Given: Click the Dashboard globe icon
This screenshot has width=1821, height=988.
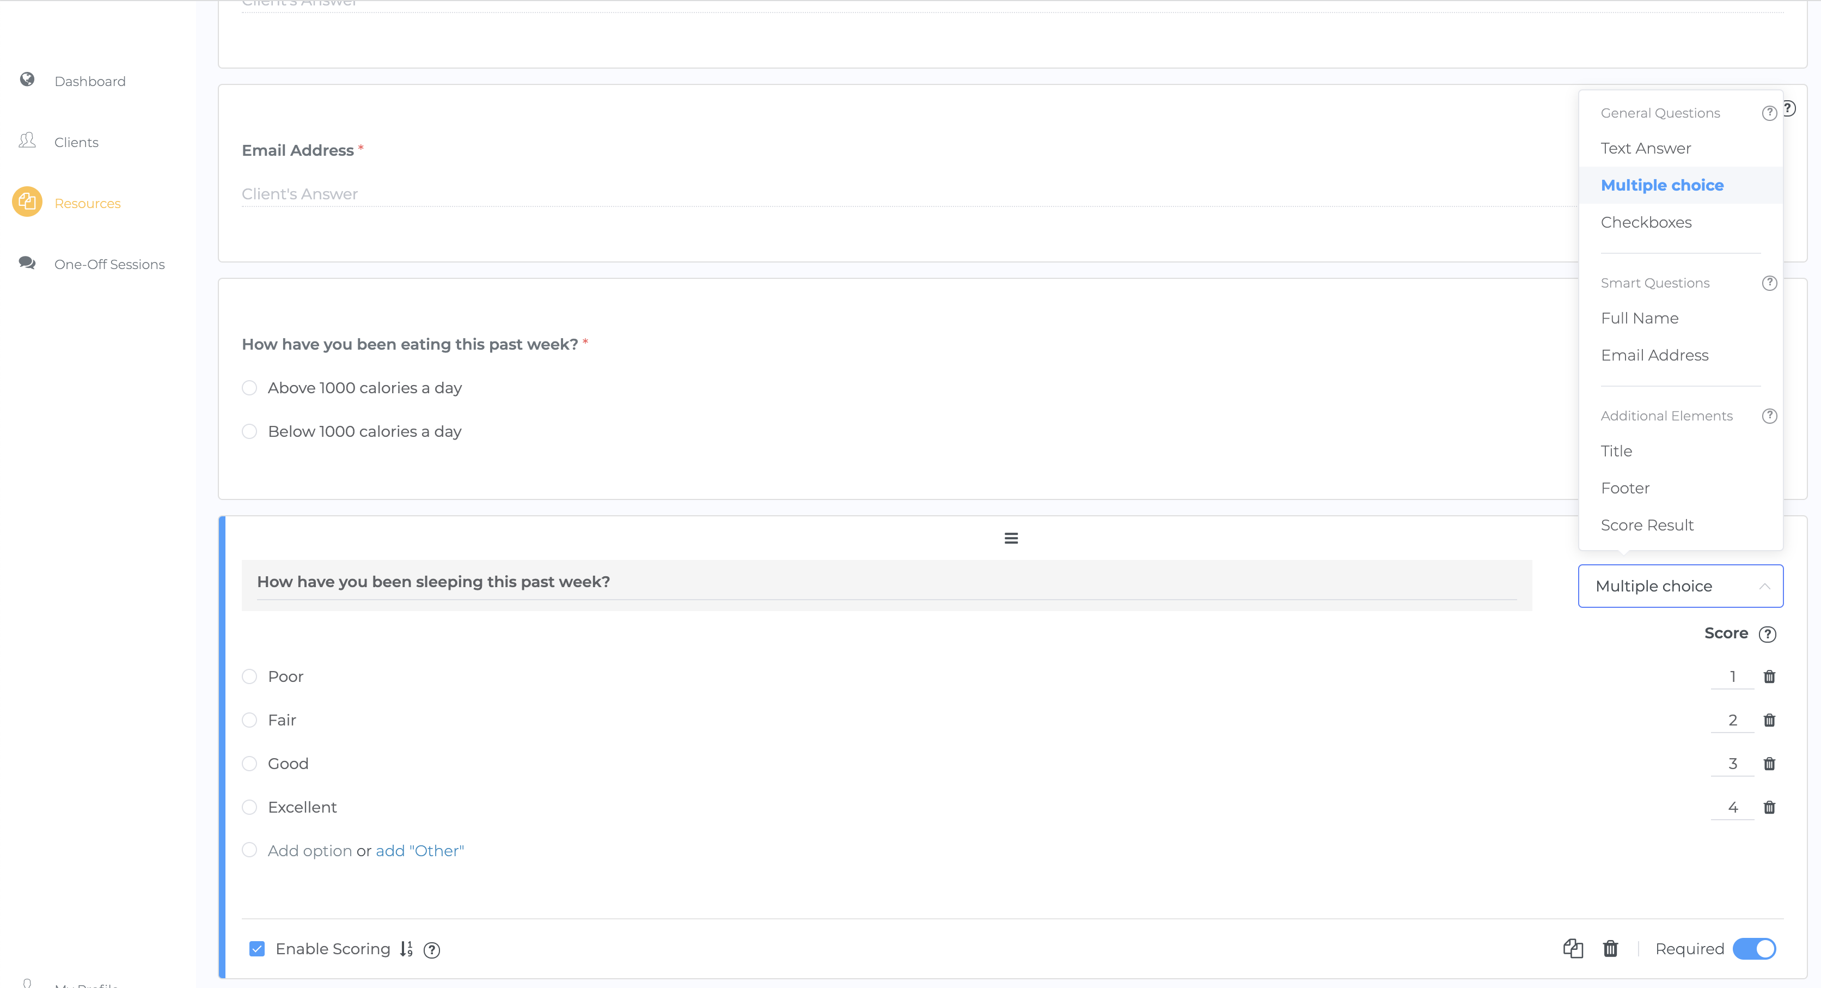Looking at the screenshot, I should (27, 79).
